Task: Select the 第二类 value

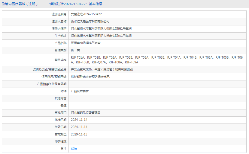Action: (75, 50)
